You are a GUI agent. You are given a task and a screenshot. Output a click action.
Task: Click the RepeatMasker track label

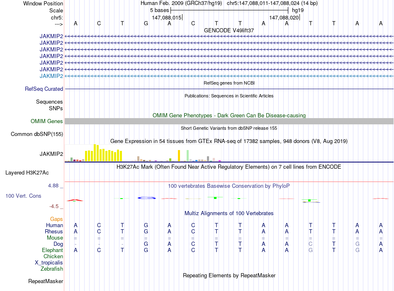click(46, 281)
